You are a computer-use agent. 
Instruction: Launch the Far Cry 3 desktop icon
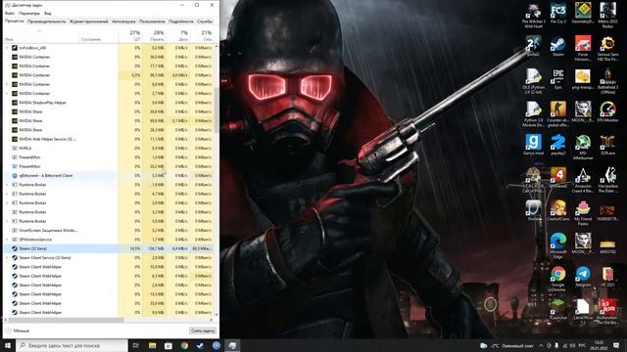tap(557, 13)
